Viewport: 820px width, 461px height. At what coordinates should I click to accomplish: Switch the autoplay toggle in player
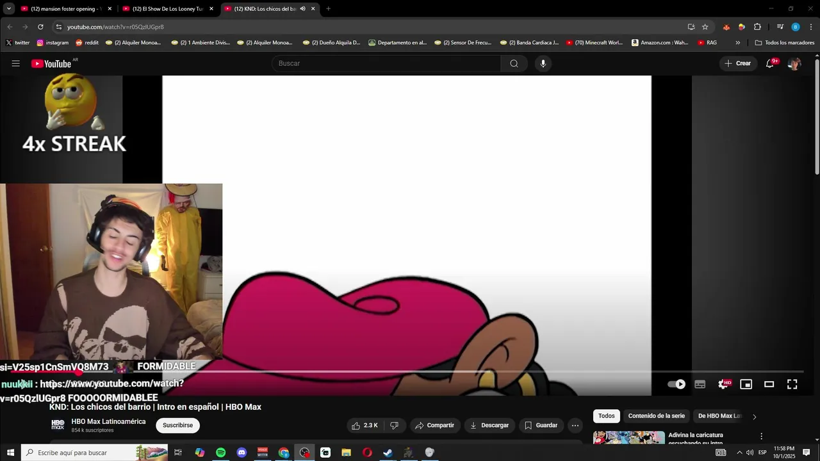tap(676, 384)
